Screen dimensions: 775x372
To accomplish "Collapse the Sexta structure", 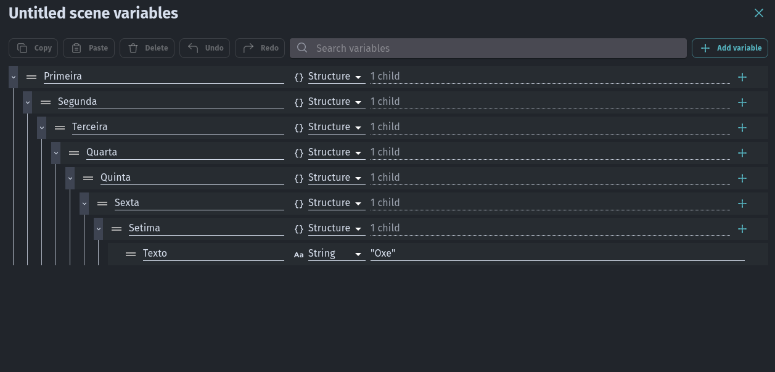I will tap(84, 204).
